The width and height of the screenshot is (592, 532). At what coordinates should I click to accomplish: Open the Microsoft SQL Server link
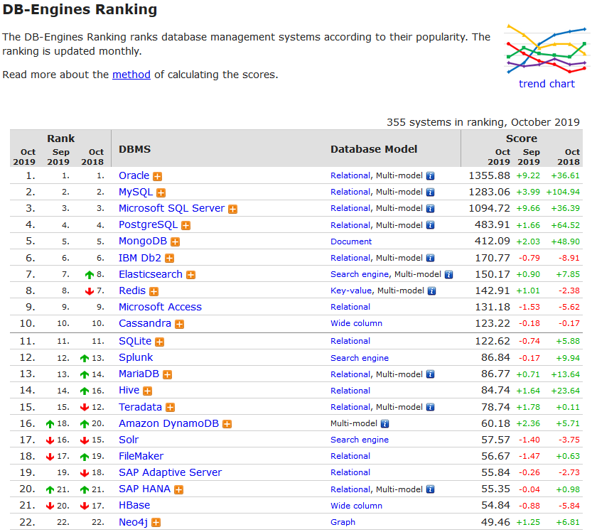click(172, 208)
